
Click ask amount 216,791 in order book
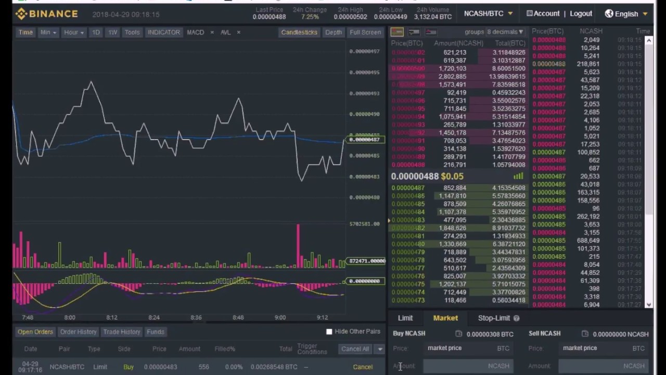coord(455,165)
